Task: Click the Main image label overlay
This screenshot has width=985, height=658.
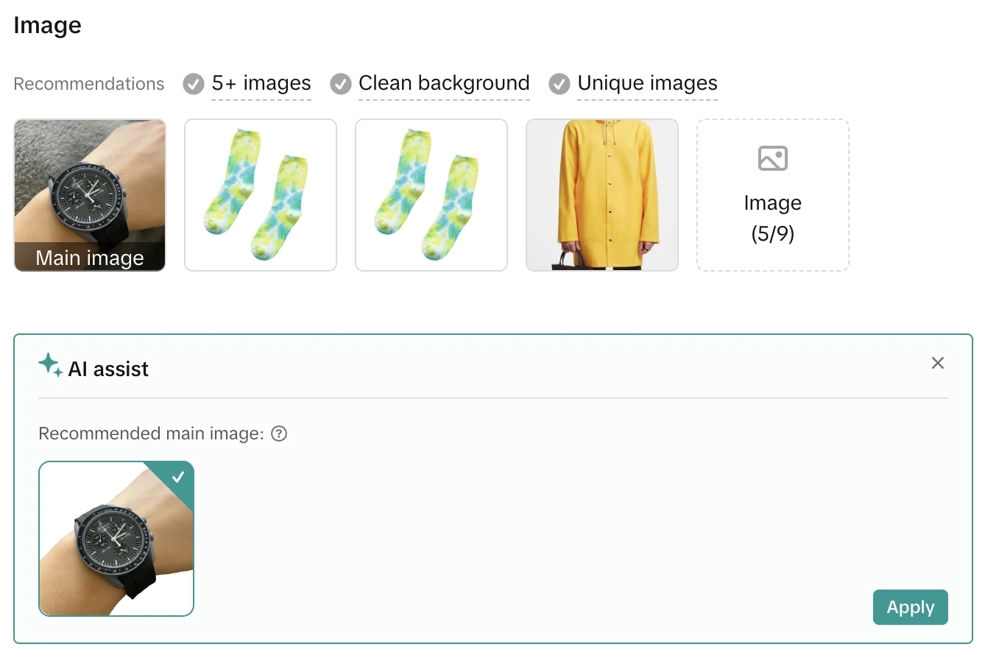Action: click(90, 258)
